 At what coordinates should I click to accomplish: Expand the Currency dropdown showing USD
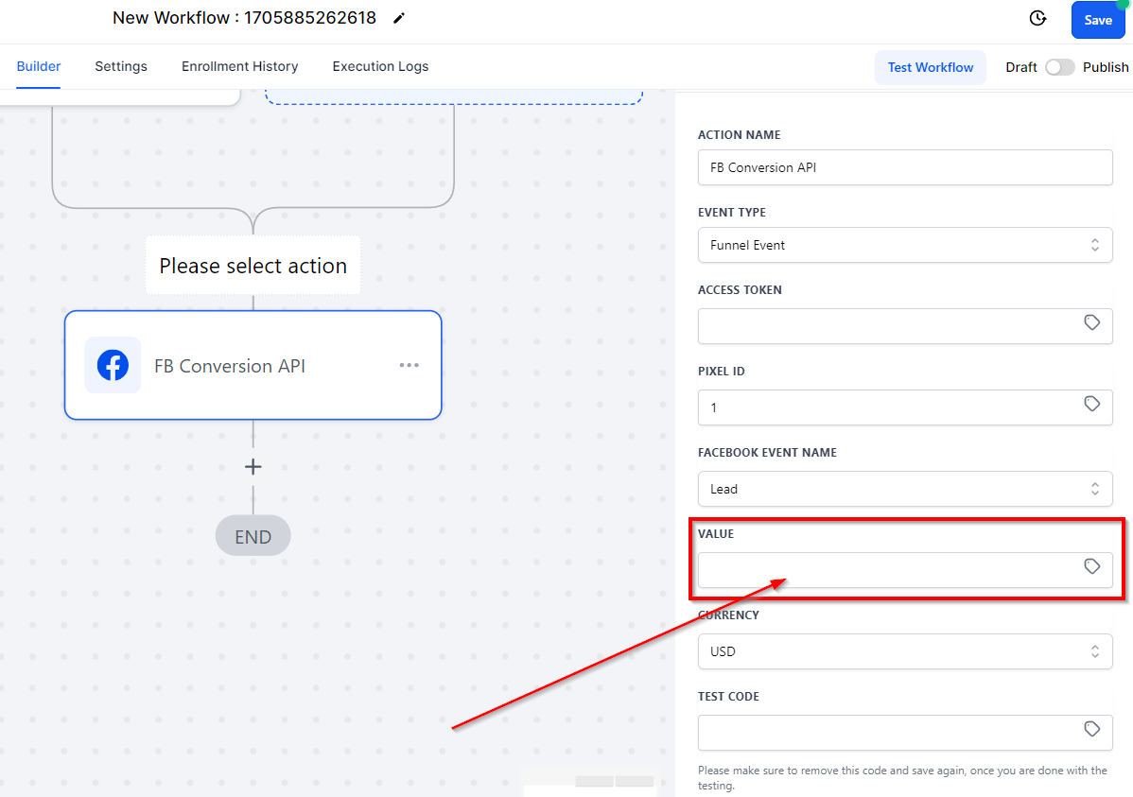coord(904,651)
